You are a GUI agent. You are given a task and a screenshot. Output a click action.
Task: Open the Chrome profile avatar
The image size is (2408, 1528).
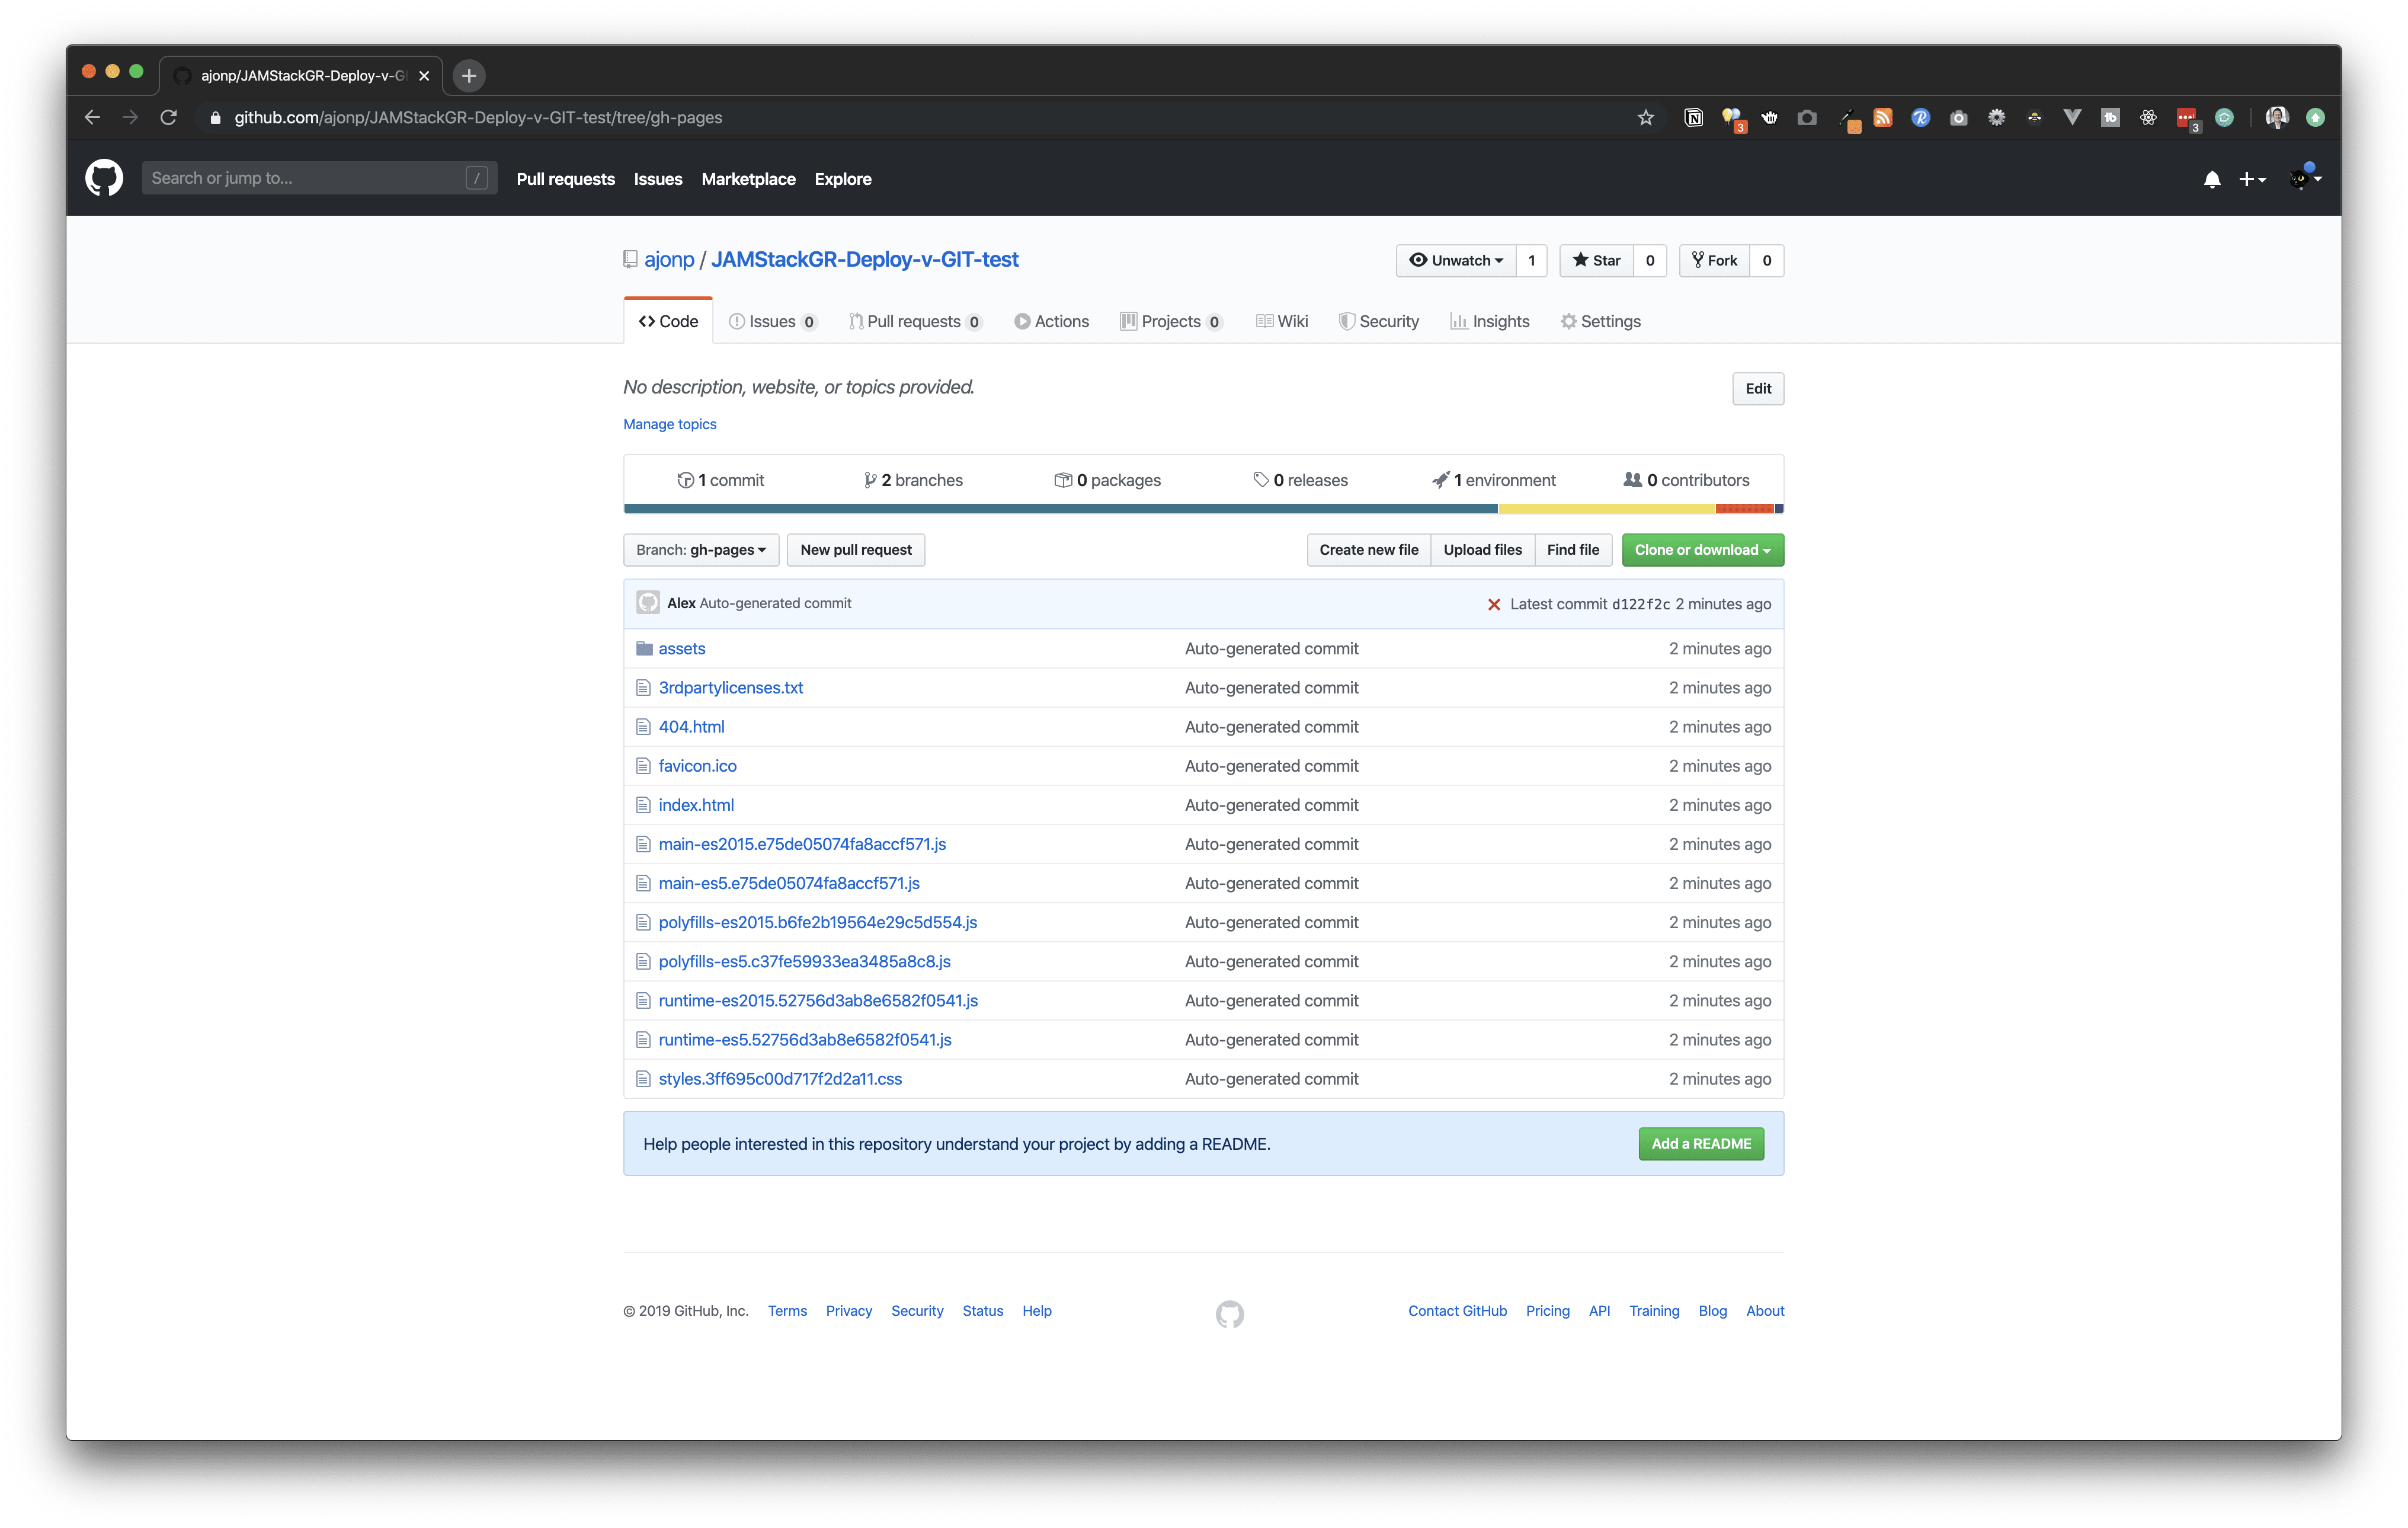[2277, 118]
